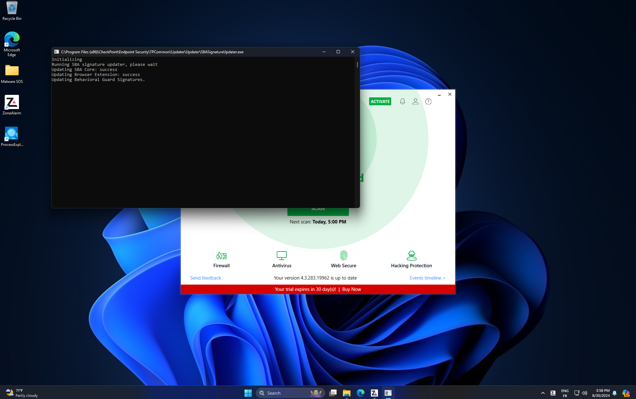Open the Firewall section icon
The height and width of the screenshot is (399, 636).
coord(221,255)
